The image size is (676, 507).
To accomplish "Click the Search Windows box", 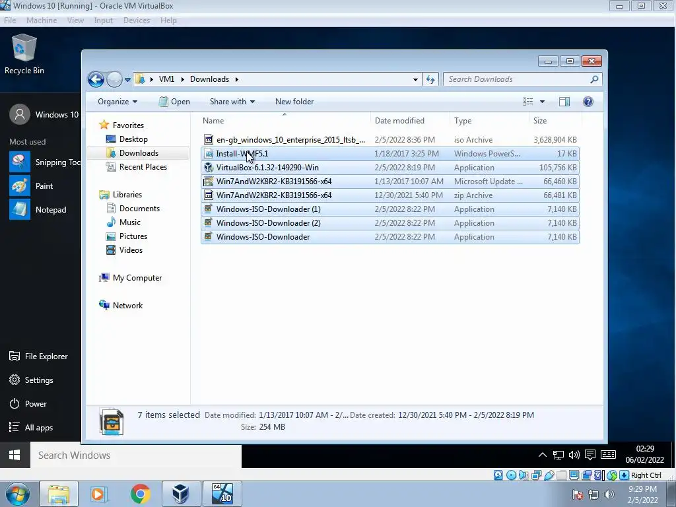I will (136, 456).
